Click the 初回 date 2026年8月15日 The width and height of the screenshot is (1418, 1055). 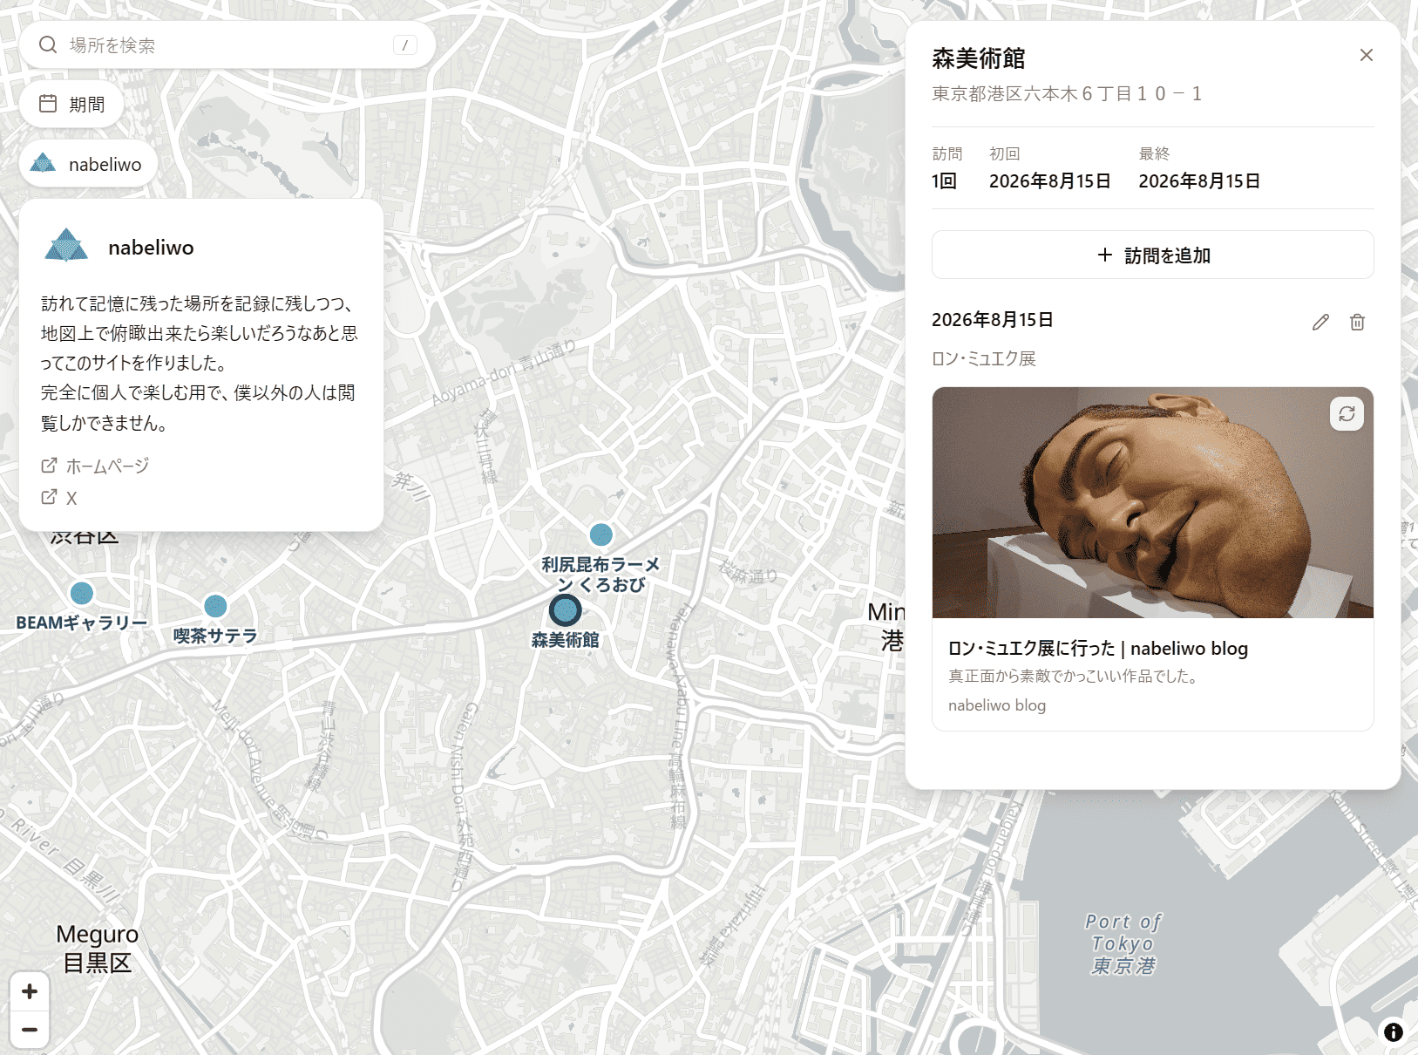point(1050,180)
